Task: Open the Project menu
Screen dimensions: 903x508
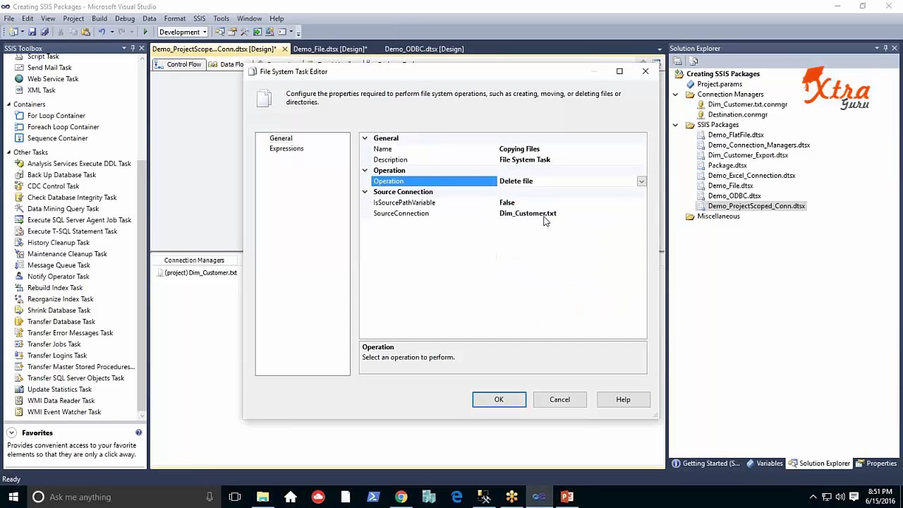Action: [73, 18]
